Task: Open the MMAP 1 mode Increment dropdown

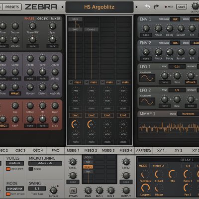Action: [188, 114]
